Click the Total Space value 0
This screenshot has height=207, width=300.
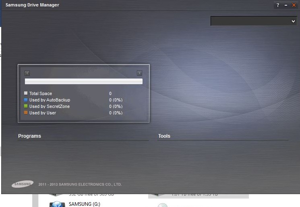pyautogui.click(x=110, y=93)
